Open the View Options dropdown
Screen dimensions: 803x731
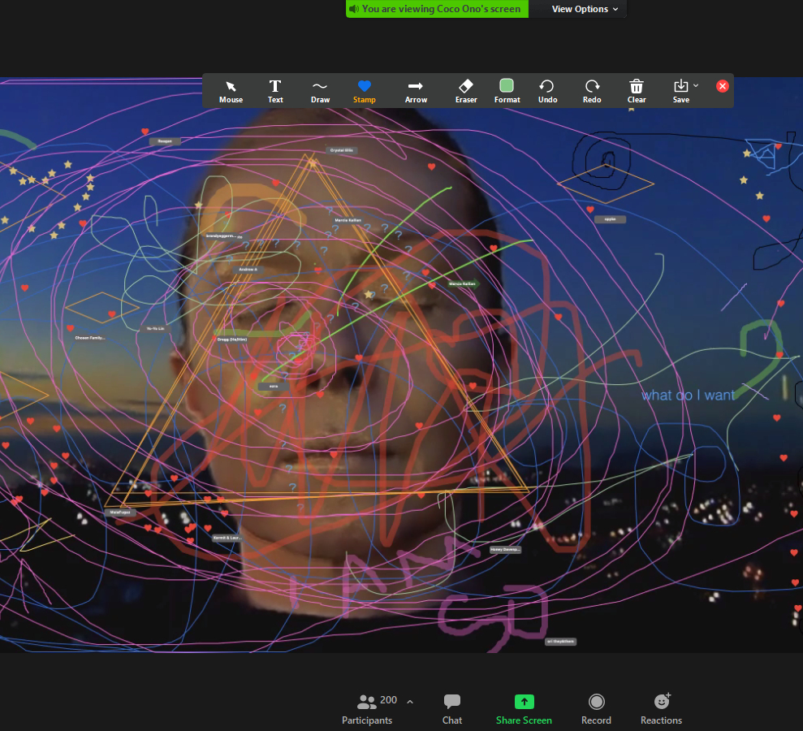tap(585, 9)
